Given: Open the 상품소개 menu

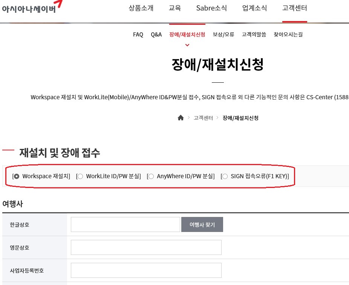Looking at the screenshot, I should [x=141, y=8].
